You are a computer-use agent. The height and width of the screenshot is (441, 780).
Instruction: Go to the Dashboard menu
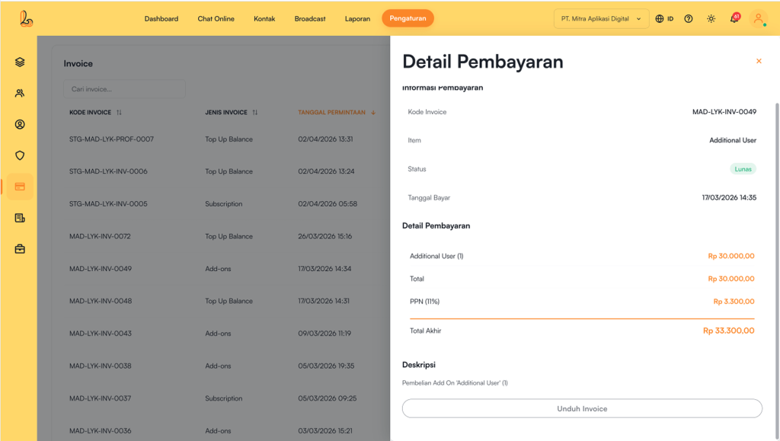[x=161, y=19]
